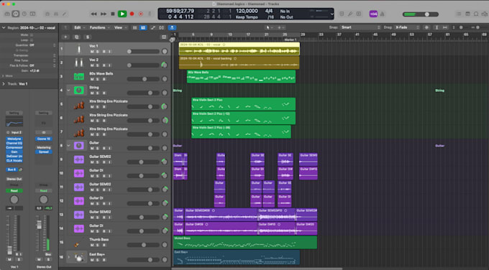Open the CLA Vocals plug-in slot
The image size is (489, 270).
pos(14,160)
